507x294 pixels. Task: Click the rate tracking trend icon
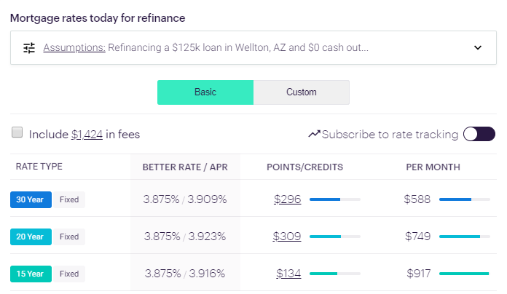click(315, 134)
